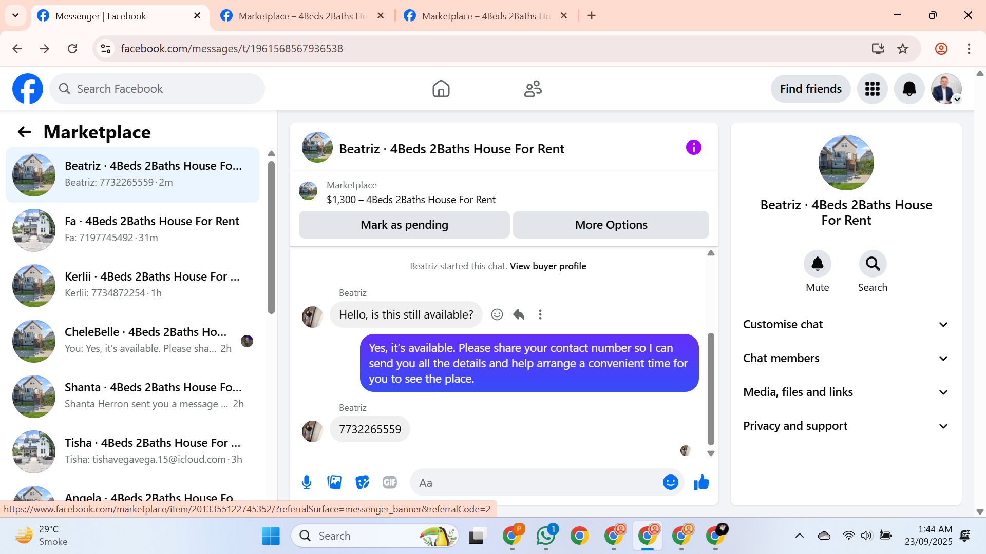
Task: Click the scroll down arrow in chat
Action: 711,453
